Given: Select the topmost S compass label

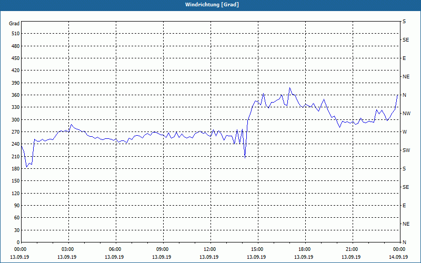Looking at the screenshot, I should [x=404, y=22].
